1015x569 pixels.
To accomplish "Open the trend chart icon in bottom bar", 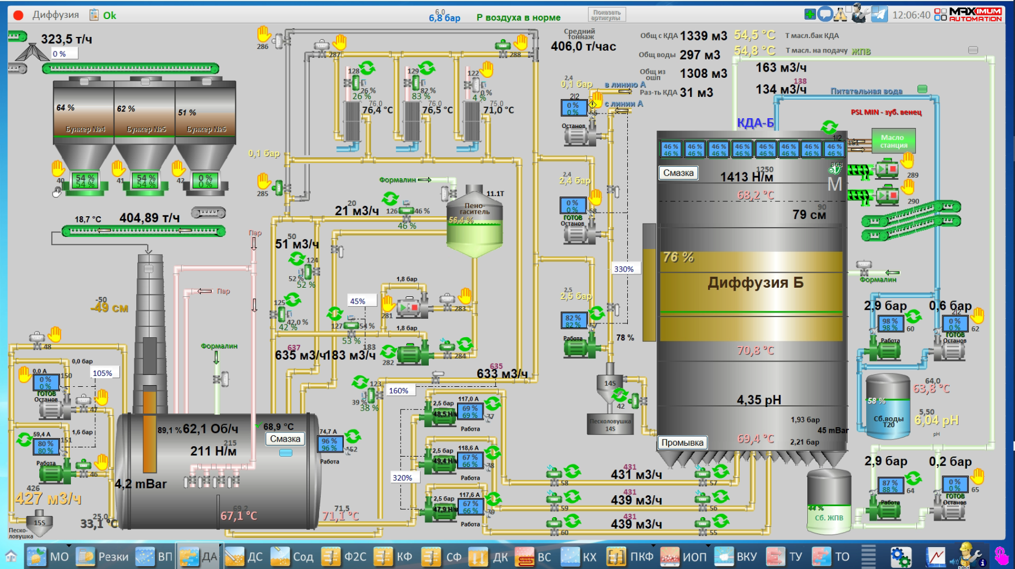I will pos(936,557).
